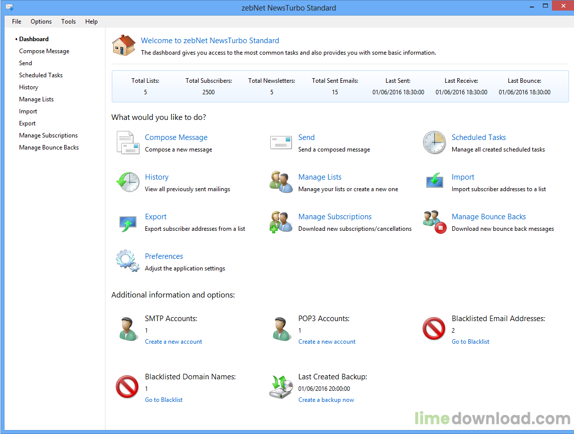Click the Manage Subscriptions people icon
Image resolution: width=574 pixels, height=434 pixels.
[281, 222]
